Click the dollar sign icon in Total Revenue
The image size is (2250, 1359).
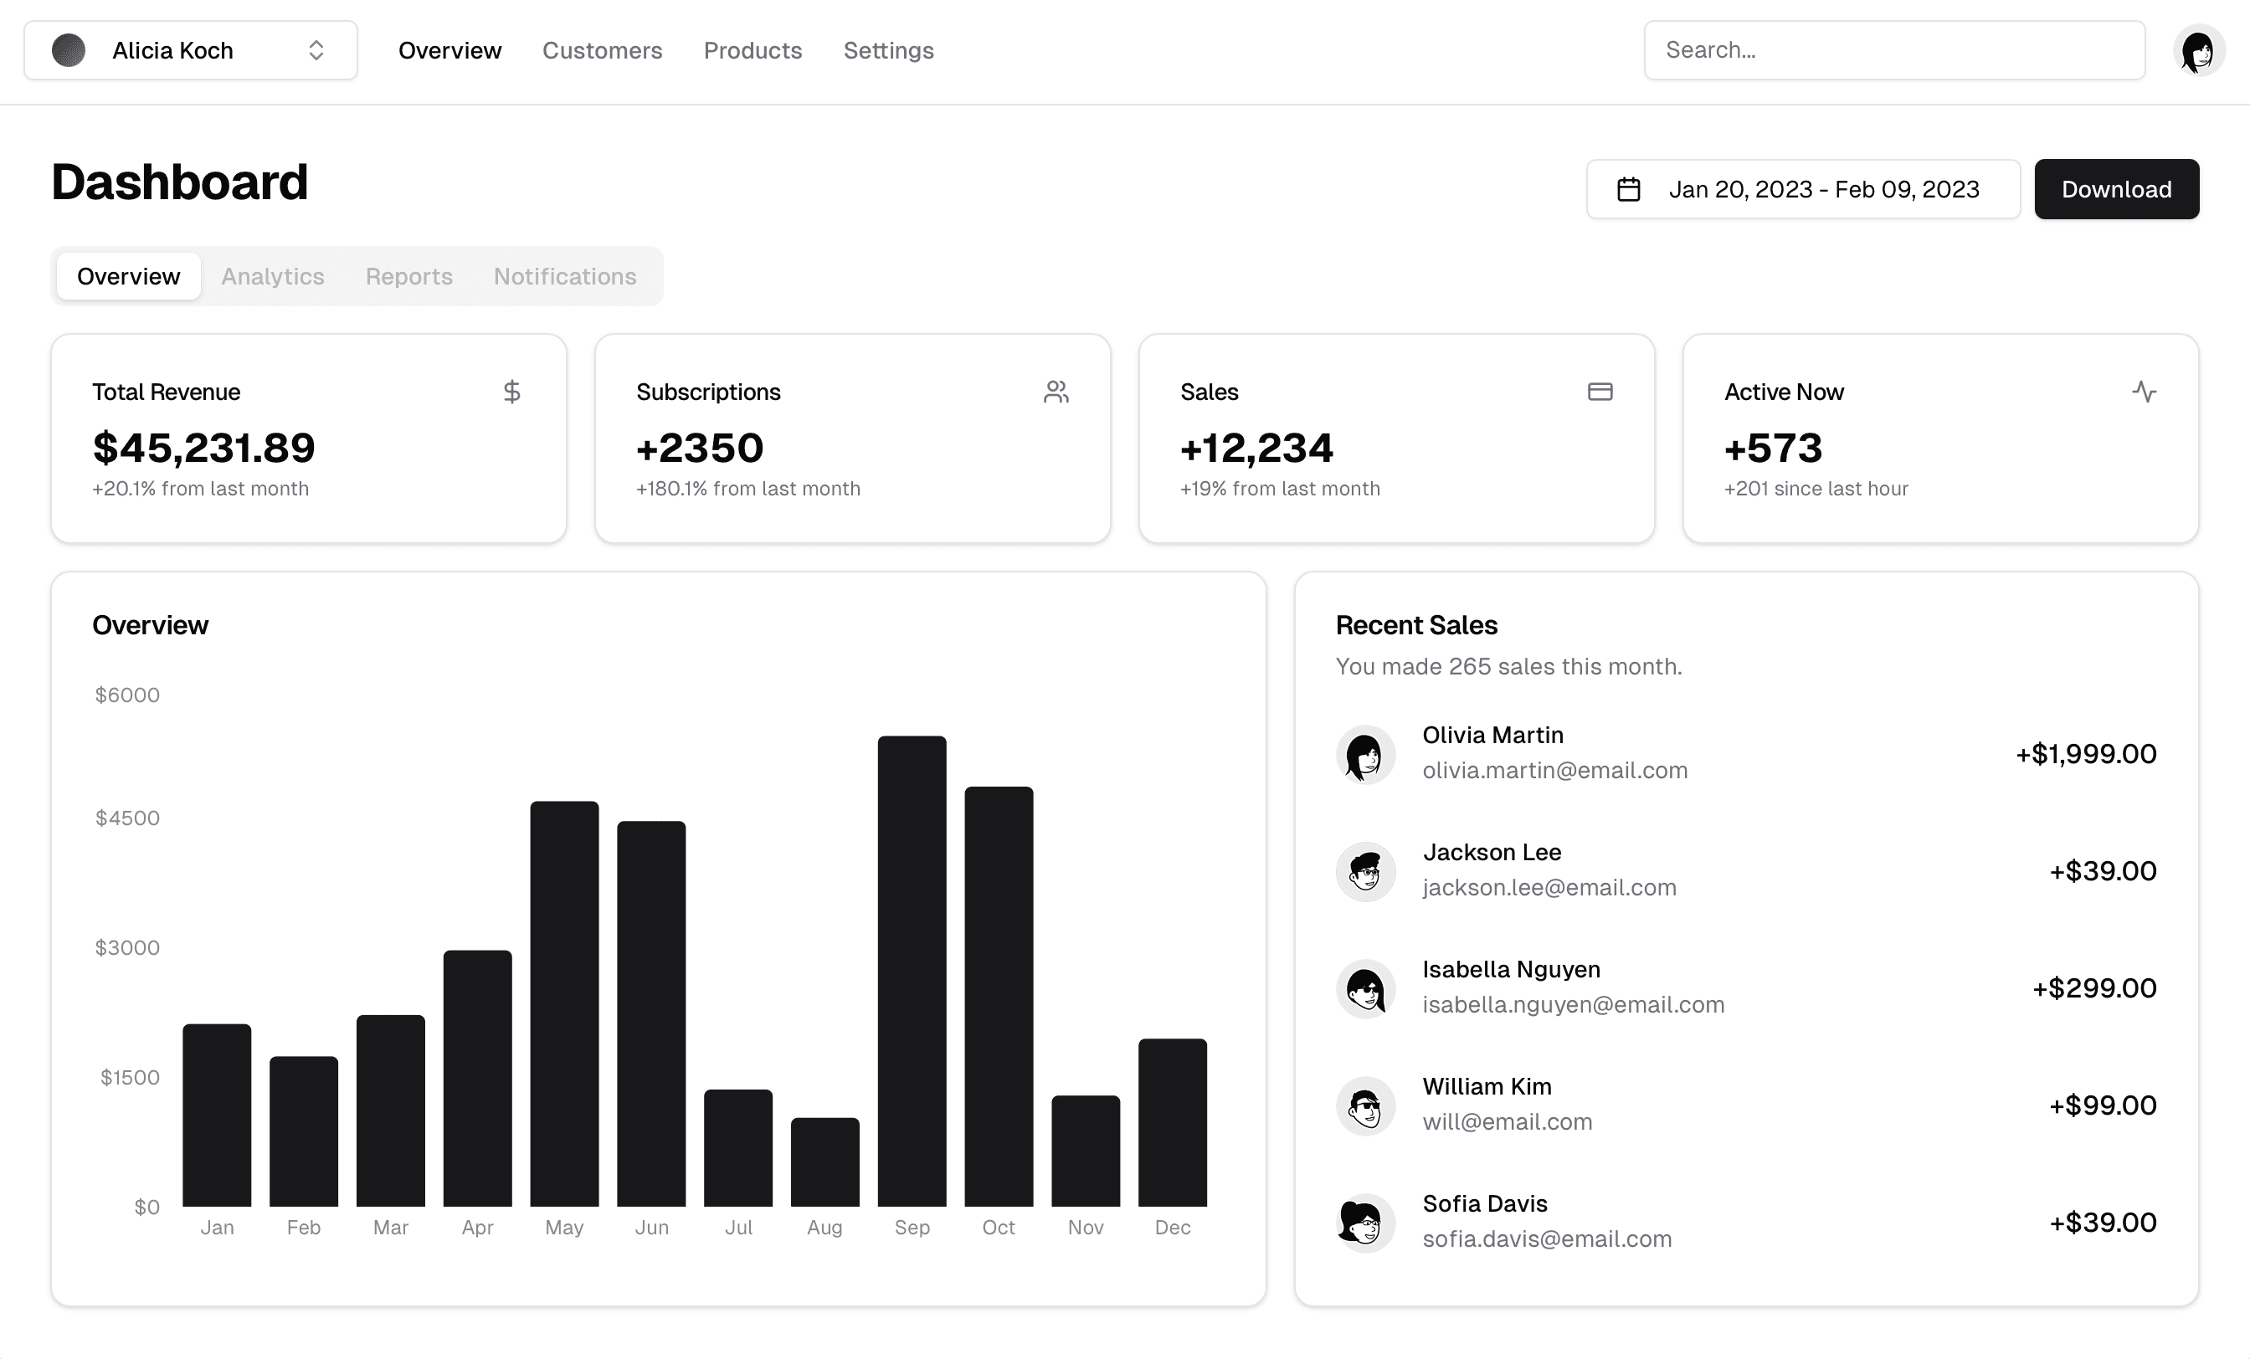(x=511, y=392)
